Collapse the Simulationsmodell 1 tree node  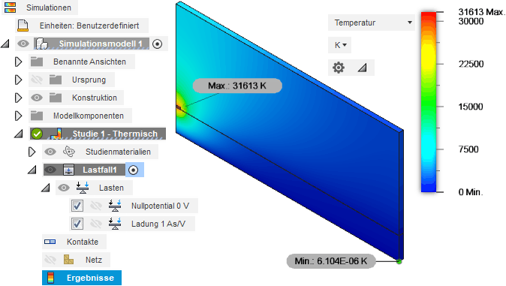[5, 44]
